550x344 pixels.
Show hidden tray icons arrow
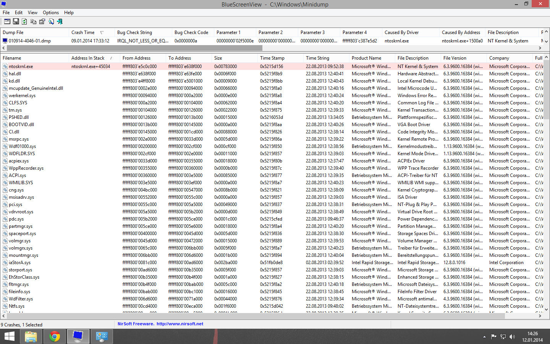(x=484, y=337)
